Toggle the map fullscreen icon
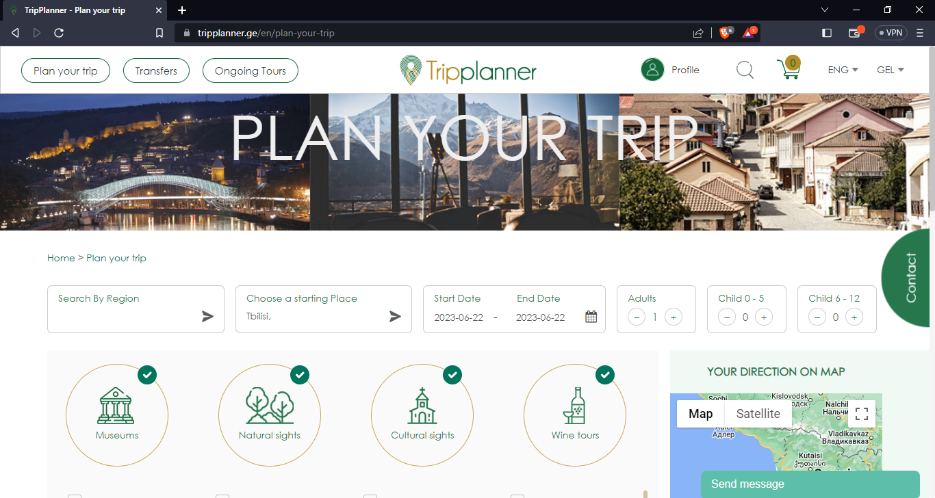This screenshot has width=935, height=498. tap(862, 413)
